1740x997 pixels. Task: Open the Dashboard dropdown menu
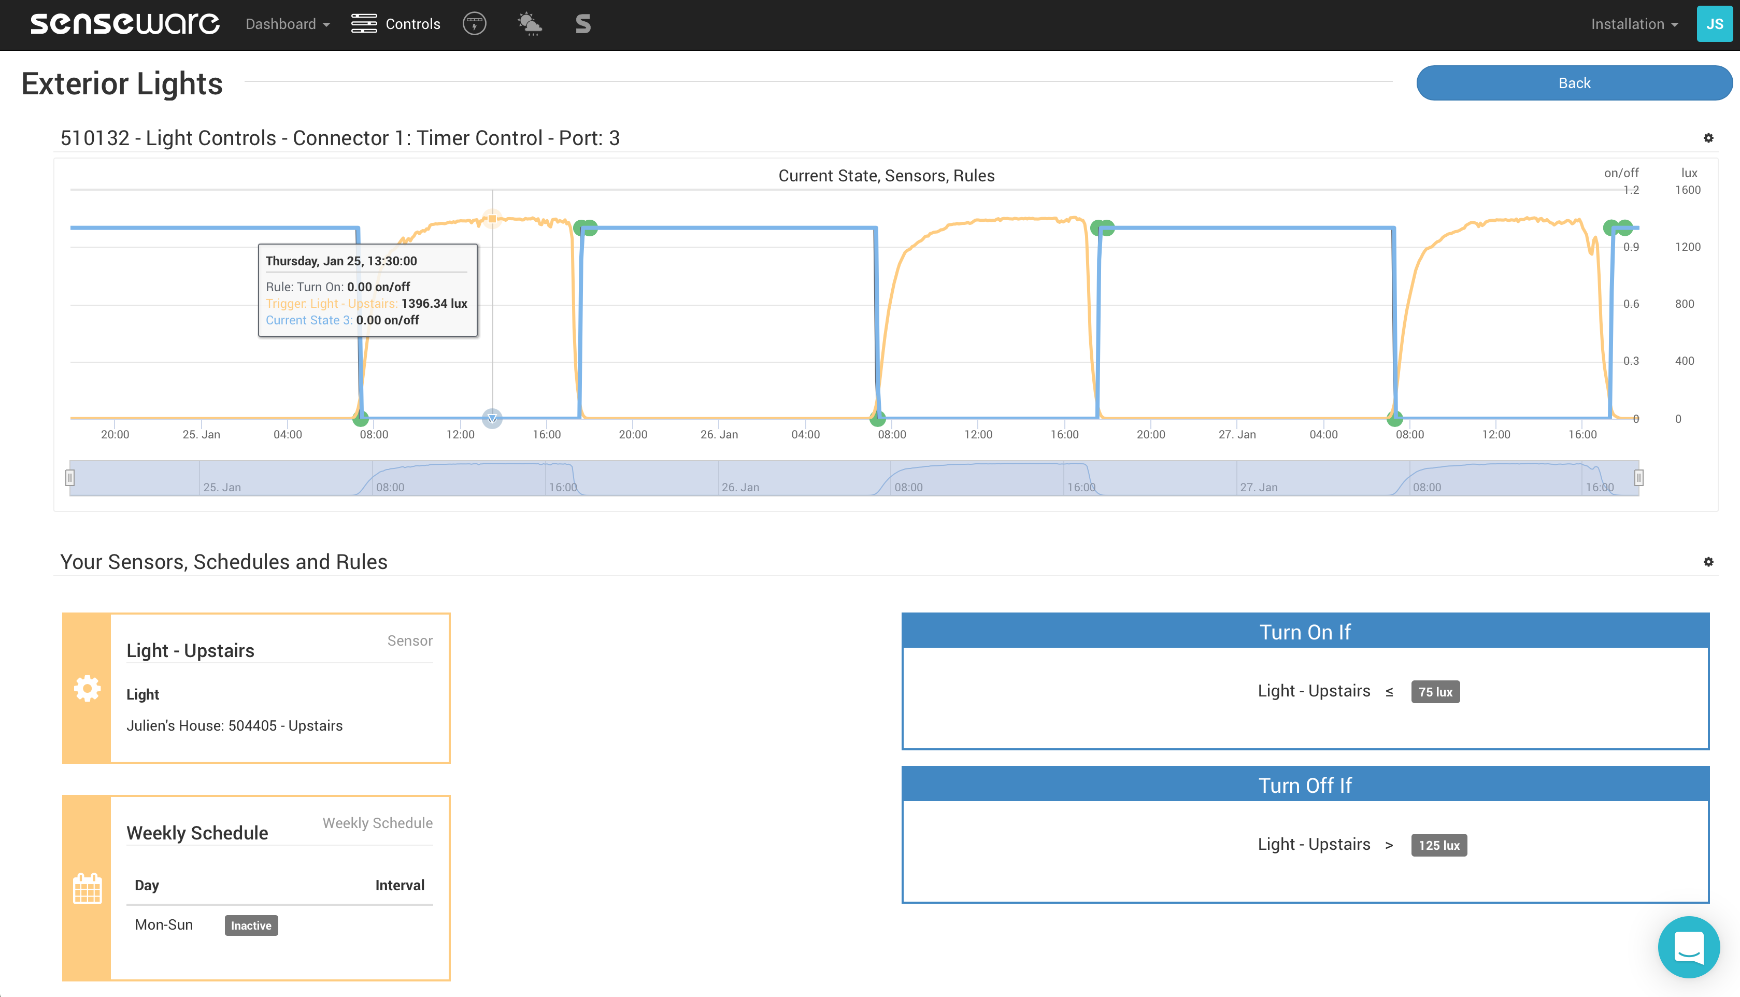(x=288, y=24)
